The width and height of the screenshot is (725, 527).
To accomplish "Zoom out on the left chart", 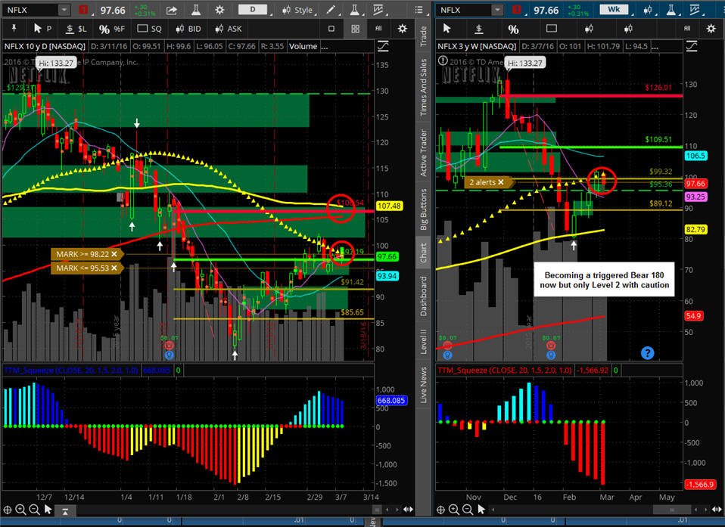I will 34,510.
